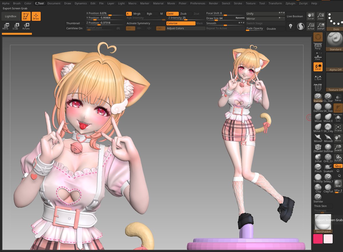Click the Actual size icon
The width and height of the screenshot is (343, 252).
point(310,26)
